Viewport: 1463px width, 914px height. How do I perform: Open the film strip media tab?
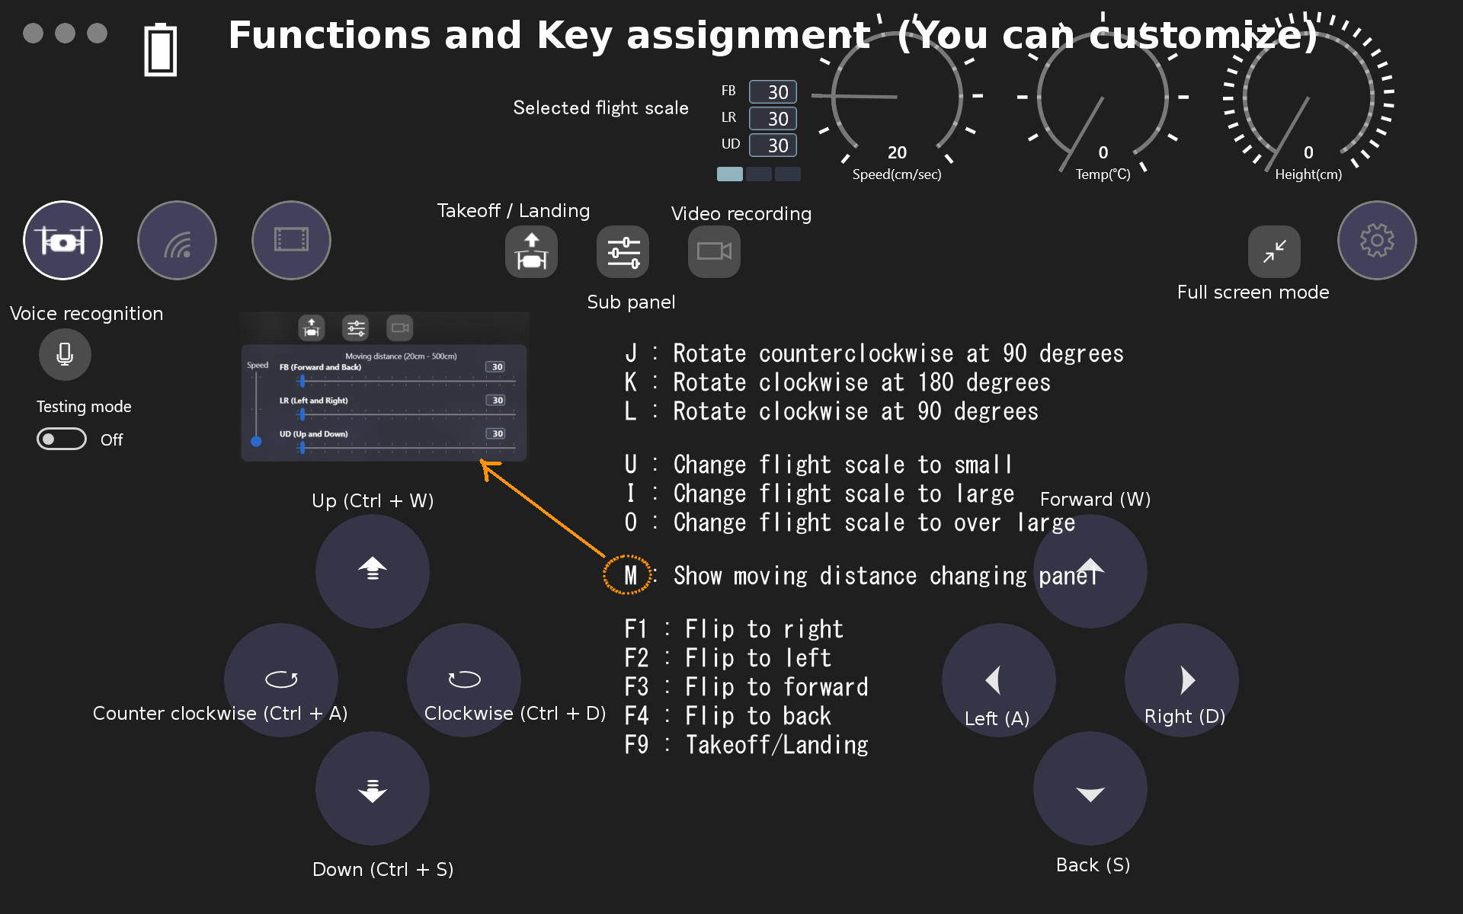291,241
